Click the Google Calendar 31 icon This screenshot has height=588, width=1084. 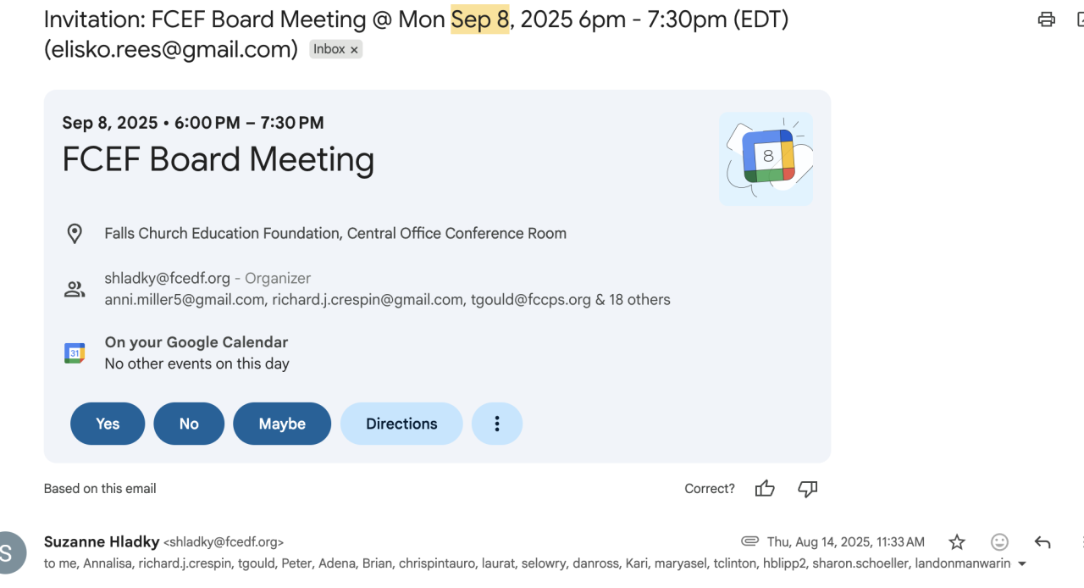coord(75,353)
